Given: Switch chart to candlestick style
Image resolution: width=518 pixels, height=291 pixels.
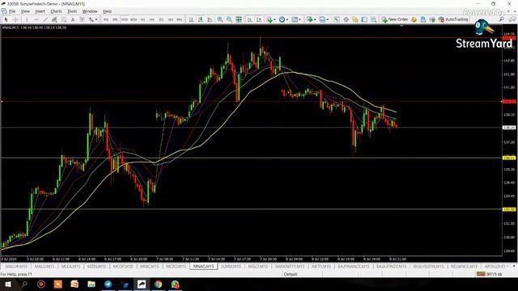Looking at the screenshot, I should click(x=200, y=19).
